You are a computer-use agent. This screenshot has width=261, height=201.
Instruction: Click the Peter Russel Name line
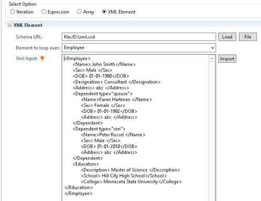point(113,135)
